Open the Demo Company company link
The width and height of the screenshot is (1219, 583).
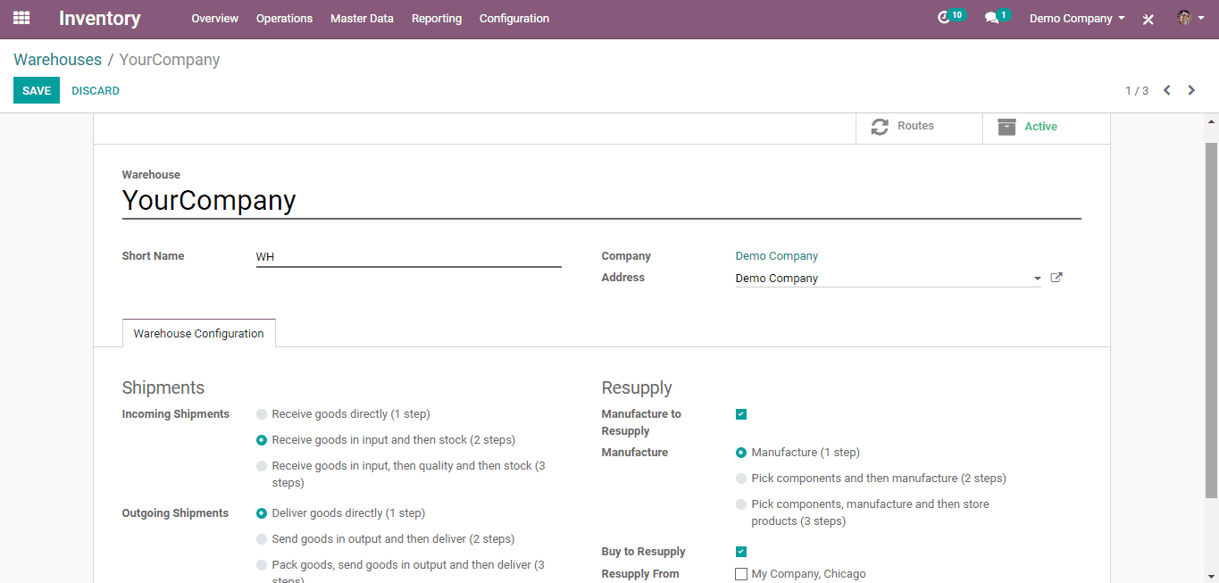777,256
